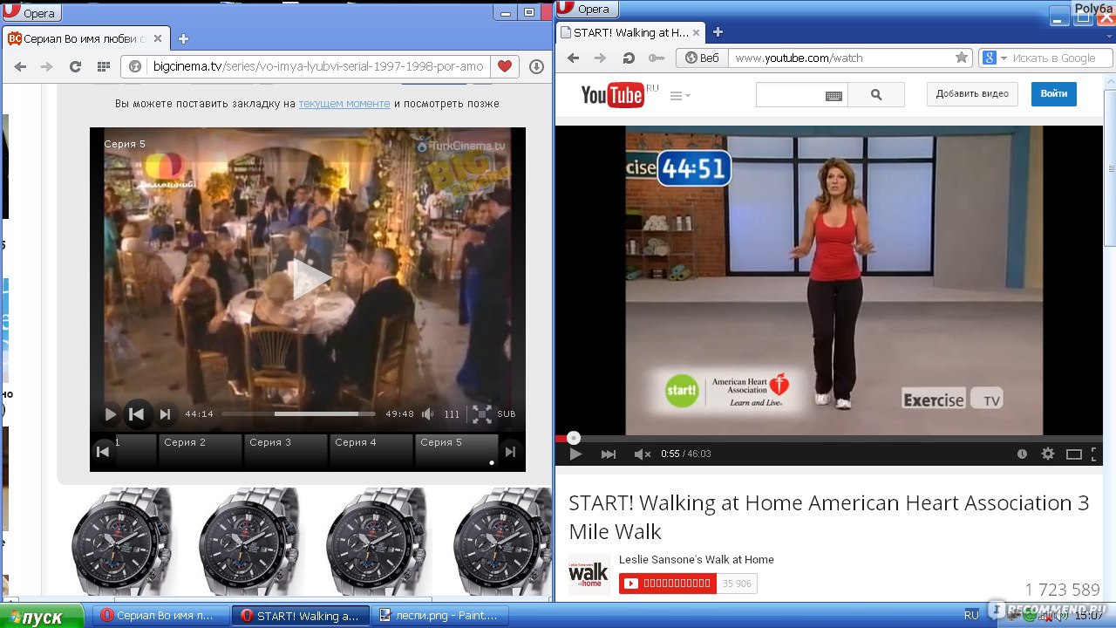
Task: Open Leslie Sansone's Walk at Home channel
Action: pyautogui.click(x=697, y=560)
